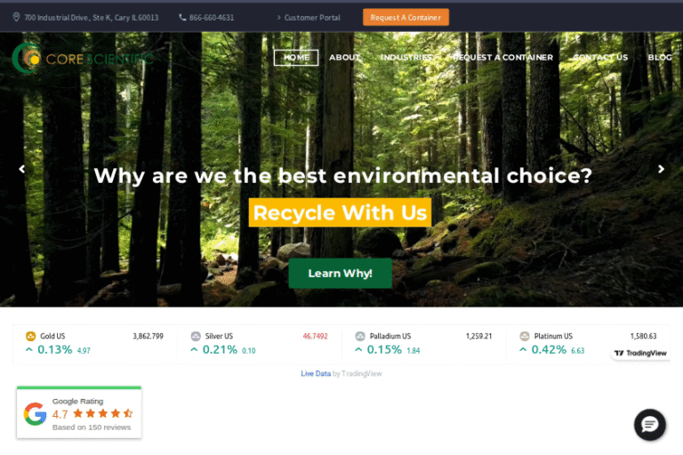Click the Palladium US ticker icon
Viewport: 683px width, 455px height.
[x=360, y=336]
